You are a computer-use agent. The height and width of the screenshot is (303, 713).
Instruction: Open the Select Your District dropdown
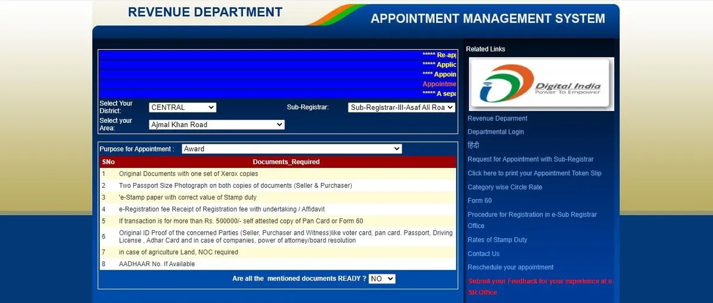pyautogui.click(x=182, y=108)
